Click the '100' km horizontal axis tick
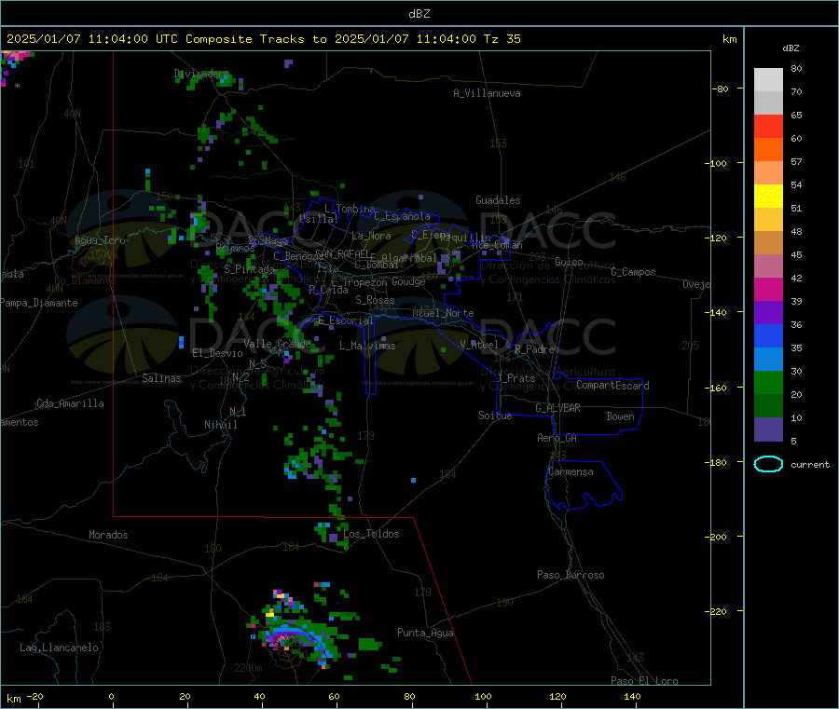This screenshot has height=709, width=839. click(483, 696)
